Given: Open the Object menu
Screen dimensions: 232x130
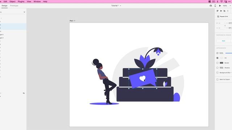Looking at the screenshot, I should 12,1.
